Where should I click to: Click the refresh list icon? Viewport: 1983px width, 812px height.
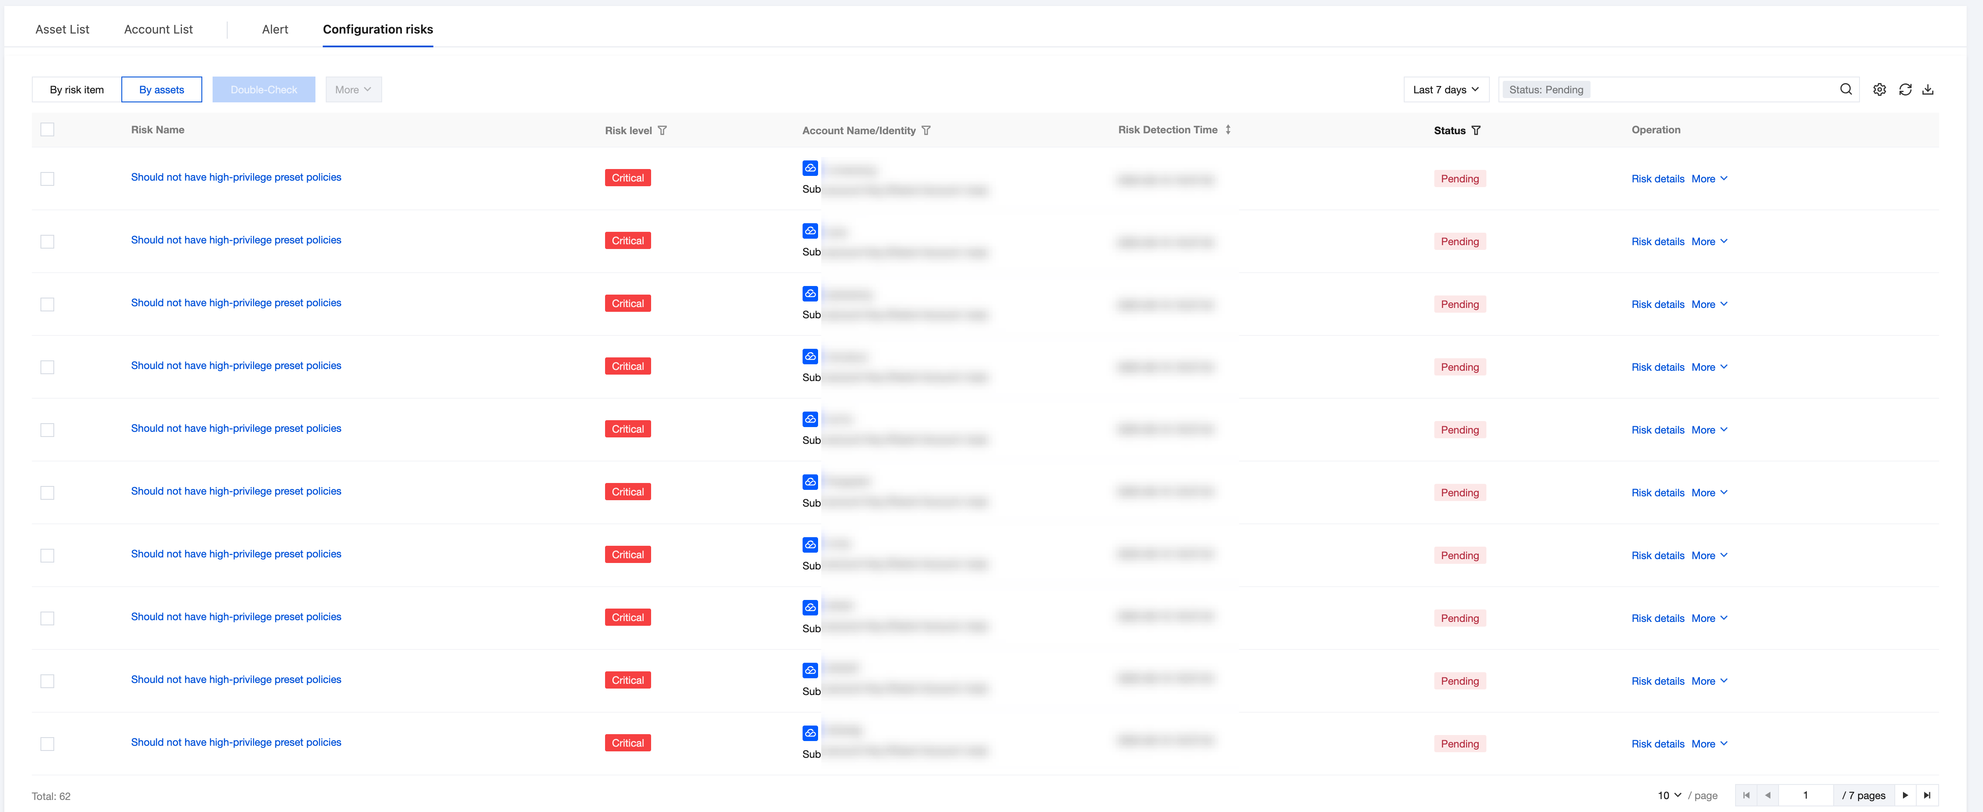click(1905, 89)
